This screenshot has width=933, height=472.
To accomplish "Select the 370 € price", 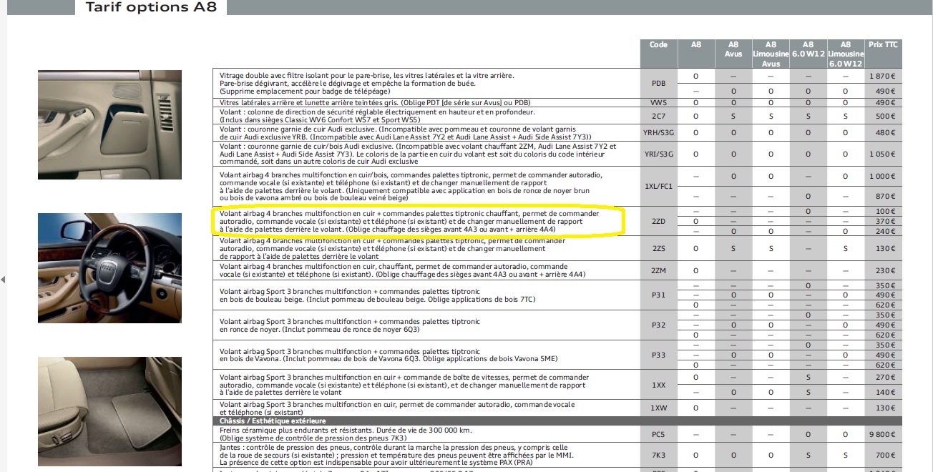I will coord(886,222).
